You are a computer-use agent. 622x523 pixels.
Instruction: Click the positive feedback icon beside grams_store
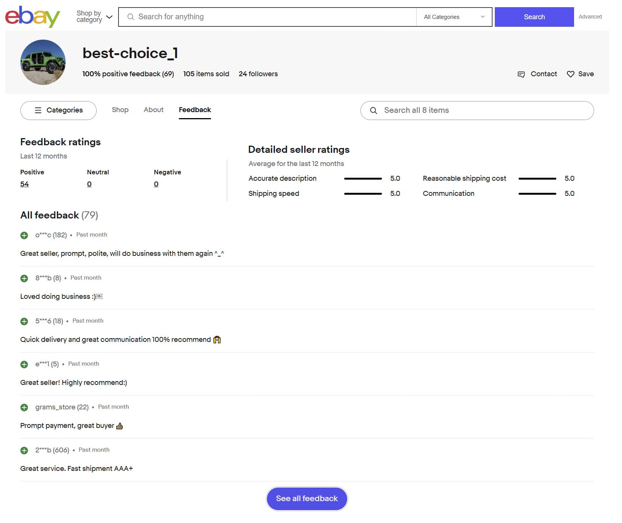pyautogui.click(x=24, y=408)
